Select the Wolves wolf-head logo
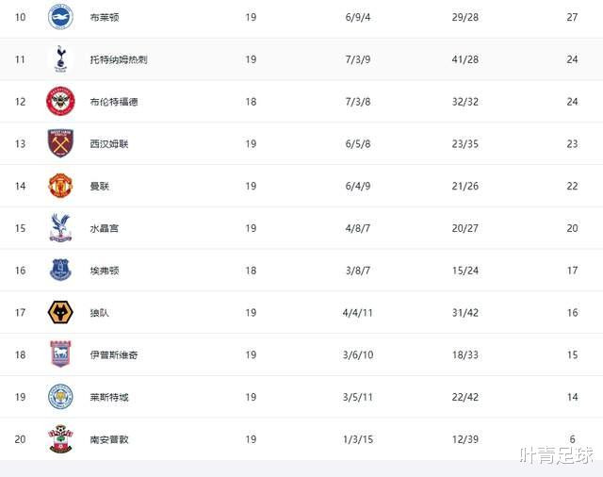The image size is (603, 477). pos(60,312)
